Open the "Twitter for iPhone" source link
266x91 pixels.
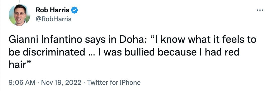coord(114,83)
